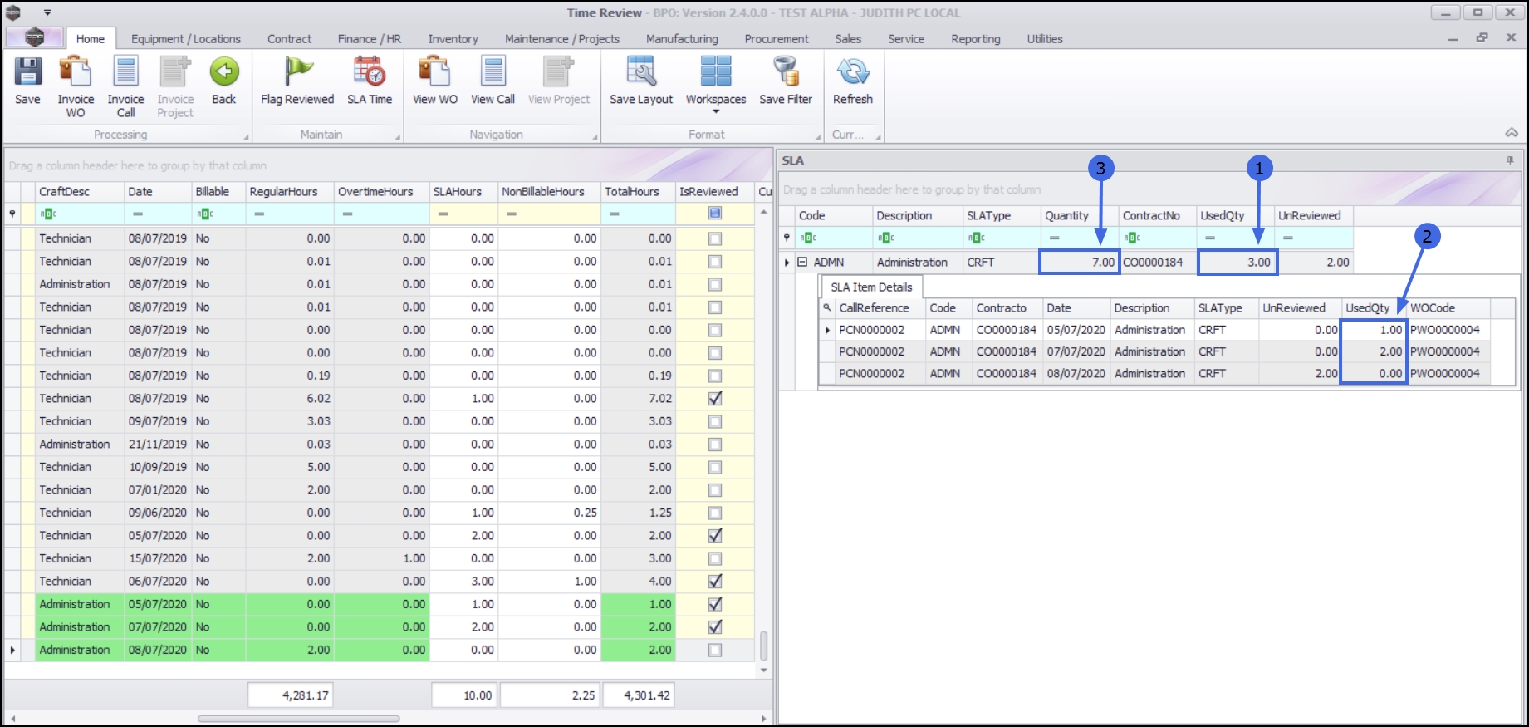This screenshot has height=727, width=1529.
Task: Click the SLA Item Details tab
Action: 870,287
